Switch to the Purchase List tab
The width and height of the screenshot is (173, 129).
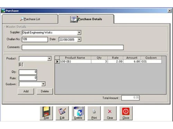click(x=30, y=19)
